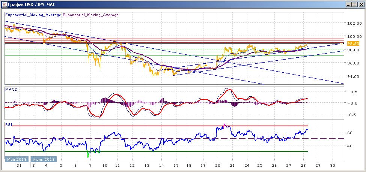Click the Июнь 2013 month marker
Image resolution: width=366 pixels, height=172 pixels.
click(44, 159)
